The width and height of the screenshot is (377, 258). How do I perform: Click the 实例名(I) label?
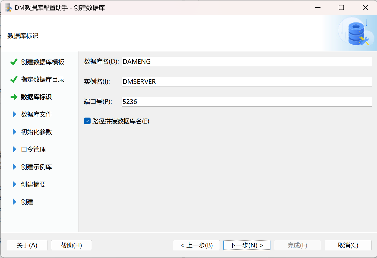pos(97,82)
